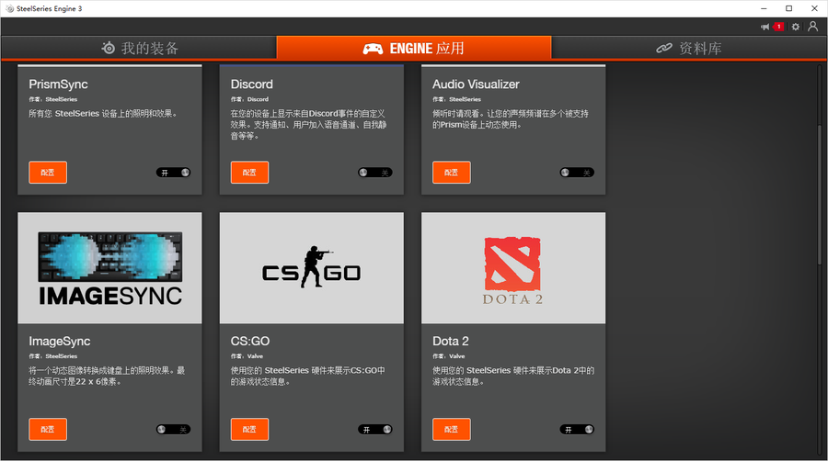828x461 pixels.
Task: Open the 资料库 tab
Action: tap(689, 48)
